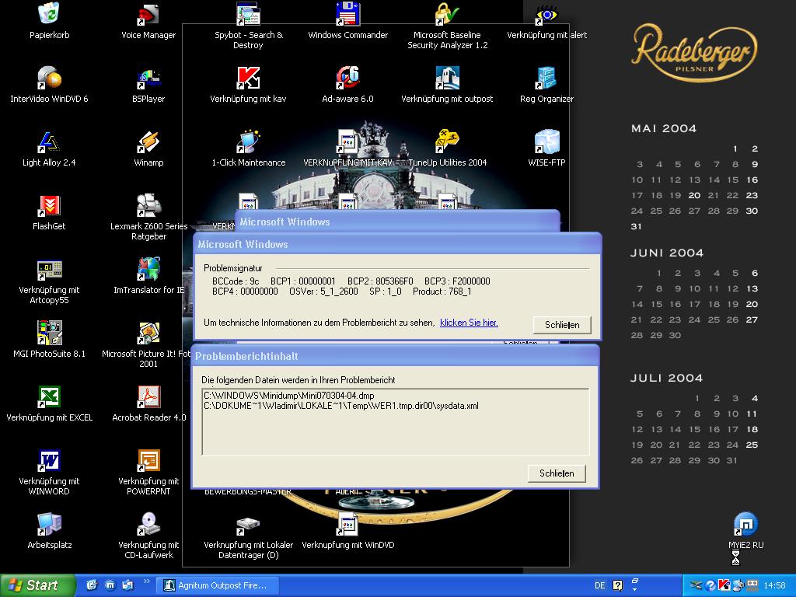Select the VERKNuPFUNG MIT KAV uppercase icon
The height and width of the screenshot is (597, 796).
(x=347, y=148)
